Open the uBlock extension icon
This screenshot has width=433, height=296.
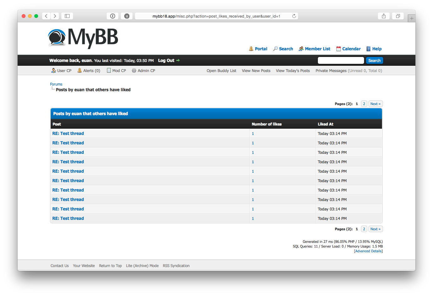(x=127, y=16)
